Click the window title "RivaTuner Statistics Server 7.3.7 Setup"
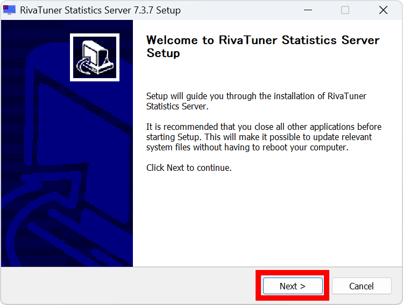 click(x=100, y=10)
